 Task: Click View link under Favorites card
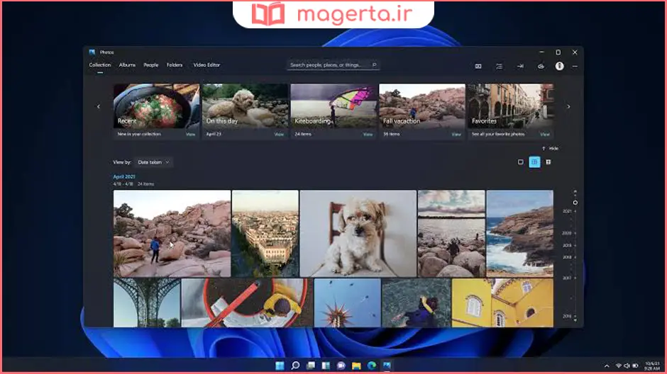coord(544,134)
